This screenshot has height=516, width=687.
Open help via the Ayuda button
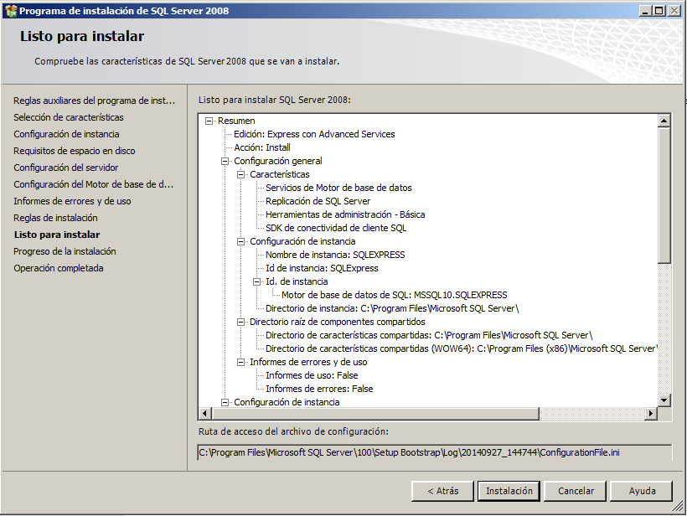[x=642, y=491]
